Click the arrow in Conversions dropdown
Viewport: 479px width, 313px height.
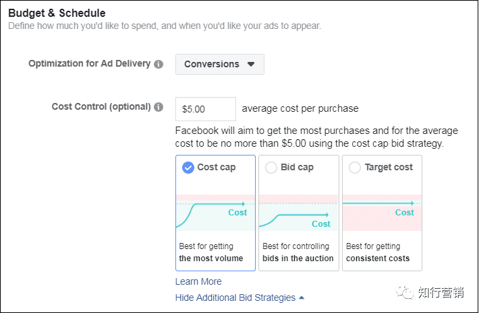coord(251,65)
